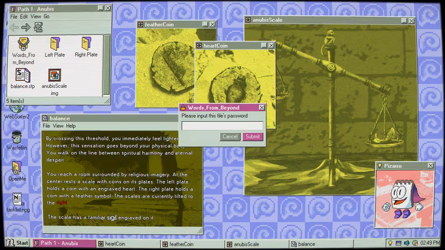Click the lock icon in Words_From_Beyond title bar
Viewport: 445px width, 250px height.
pos(184,107)
